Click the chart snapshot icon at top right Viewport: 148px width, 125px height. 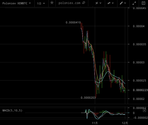click(x=143, y=3)
